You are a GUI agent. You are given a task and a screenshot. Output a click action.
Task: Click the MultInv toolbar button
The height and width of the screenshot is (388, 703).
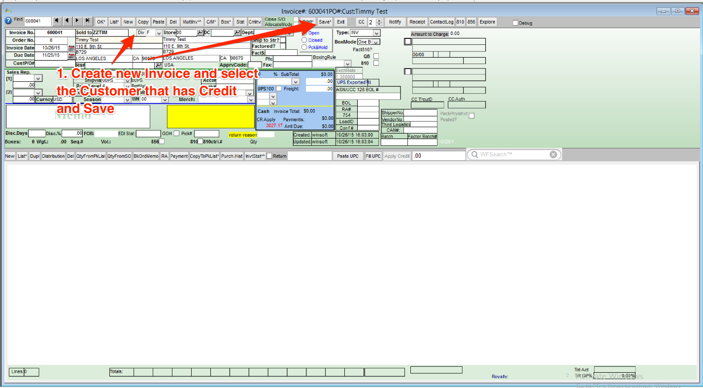pos(192,22)
